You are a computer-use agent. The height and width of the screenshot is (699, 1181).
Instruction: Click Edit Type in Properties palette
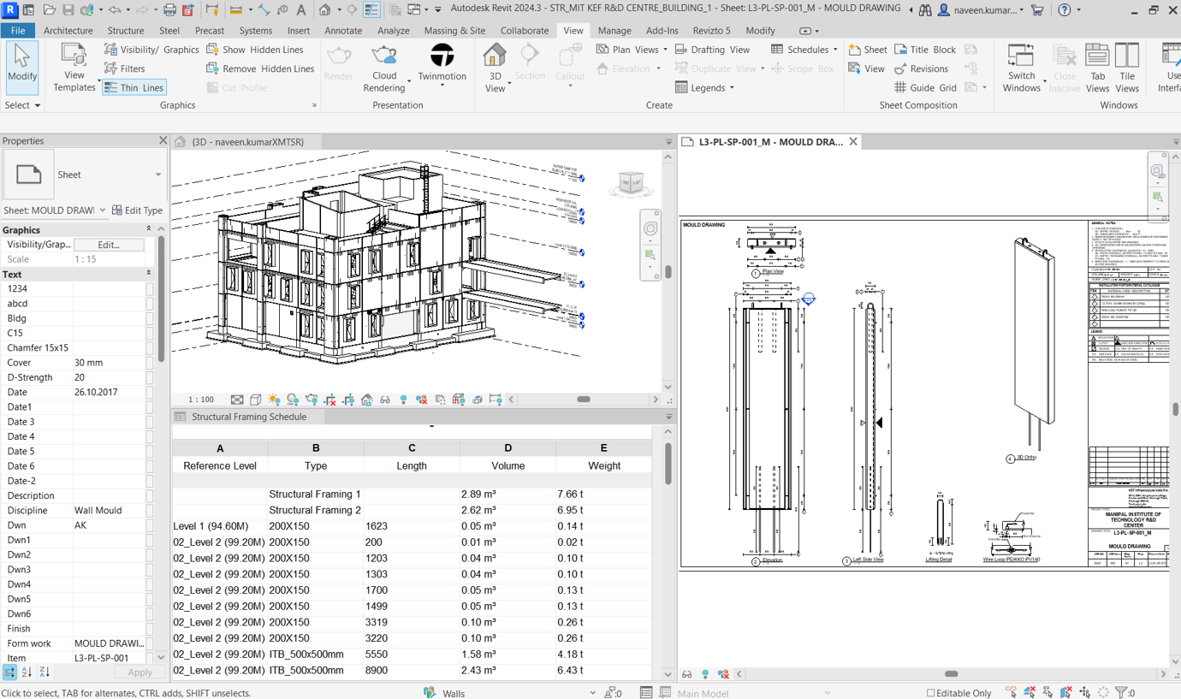[x=137, y=210]
